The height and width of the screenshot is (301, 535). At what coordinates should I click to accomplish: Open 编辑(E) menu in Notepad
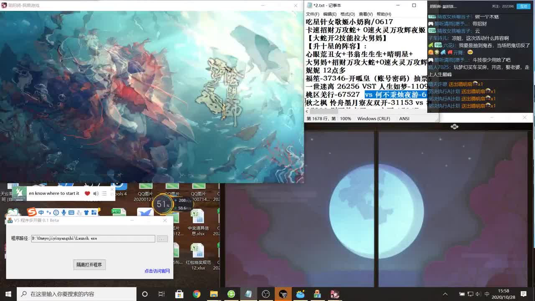pyautogui.click(x=330, y=14)
